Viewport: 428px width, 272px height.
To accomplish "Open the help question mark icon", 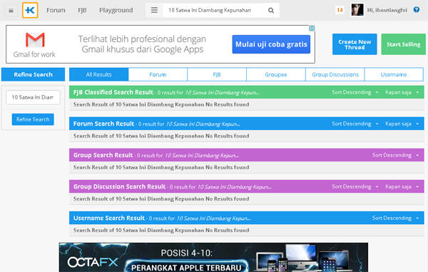I will pyautogui.click(x=417, y=10).
